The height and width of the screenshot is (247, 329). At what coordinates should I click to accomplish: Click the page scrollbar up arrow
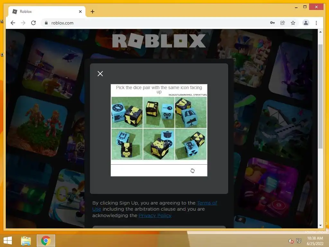tap(320, 32)
